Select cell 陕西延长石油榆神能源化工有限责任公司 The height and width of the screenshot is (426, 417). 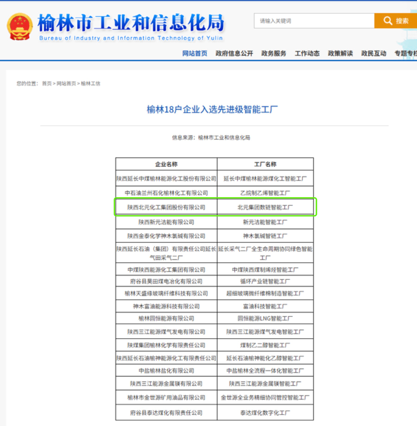(166, 358)
